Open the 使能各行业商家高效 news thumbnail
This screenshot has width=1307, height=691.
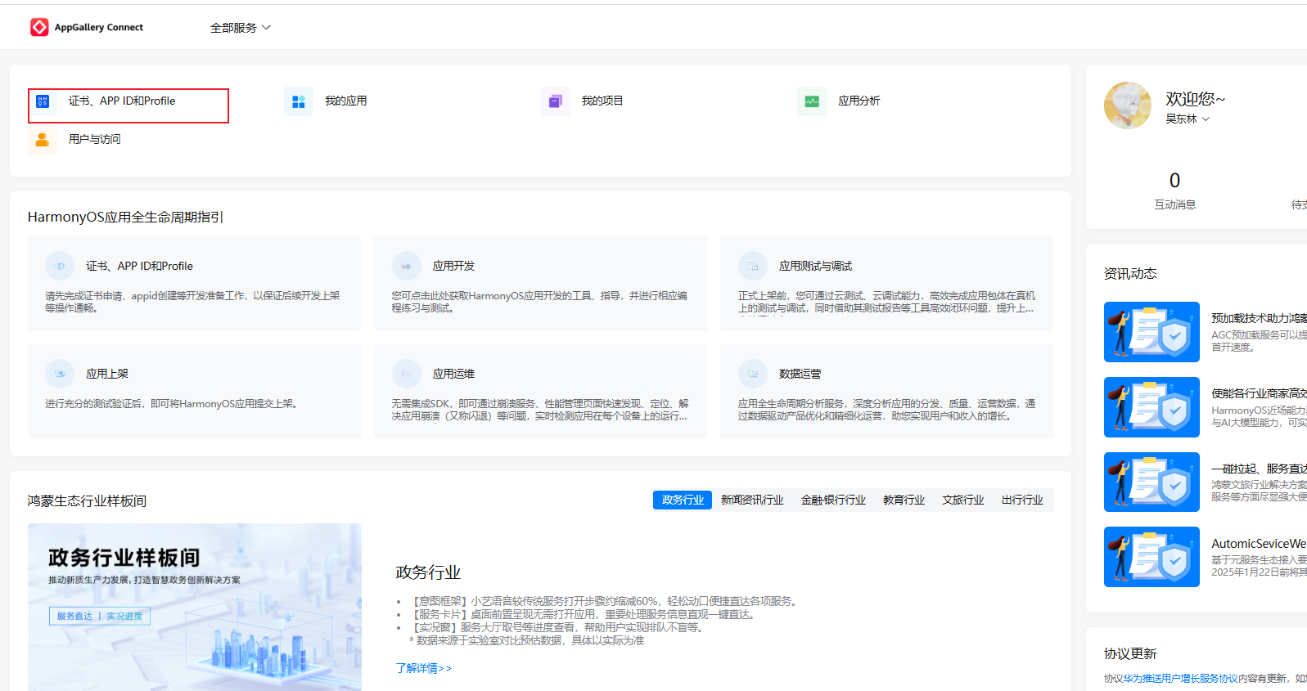click(1152, 407)
